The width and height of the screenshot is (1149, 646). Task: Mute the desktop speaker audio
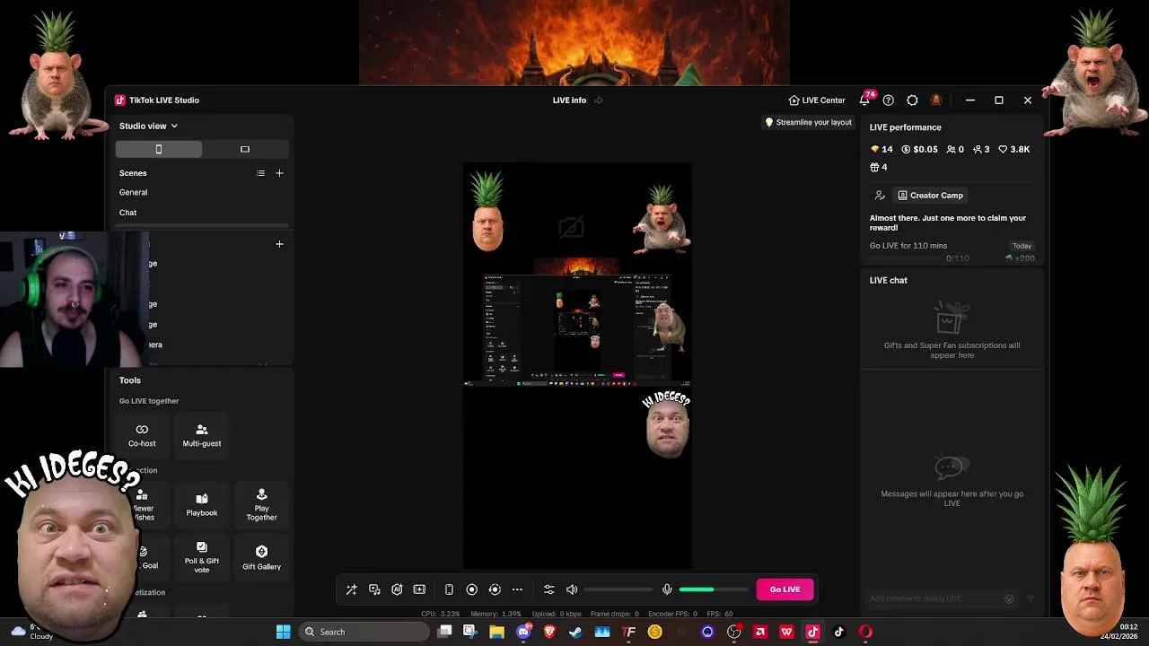(572, 589)
